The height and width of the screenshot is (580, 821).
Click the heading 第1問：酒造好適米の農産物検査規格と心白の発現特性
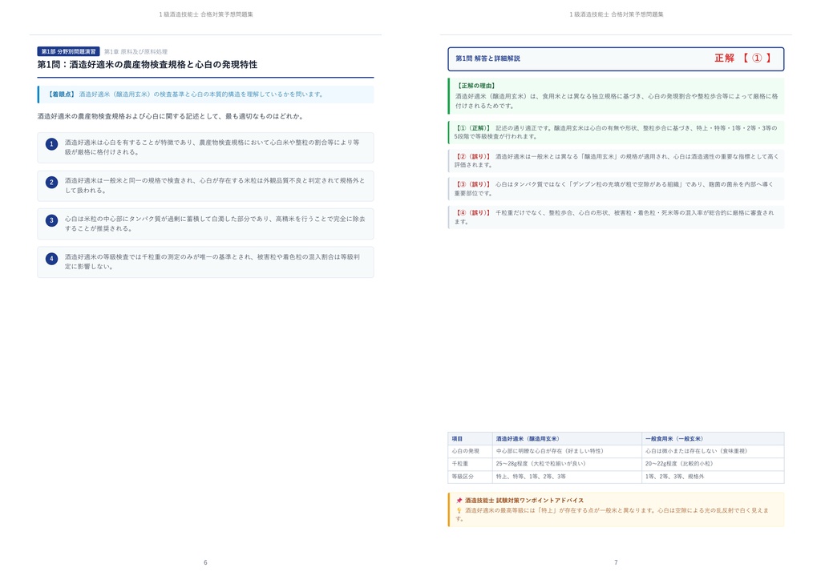(x=148, y=65)
